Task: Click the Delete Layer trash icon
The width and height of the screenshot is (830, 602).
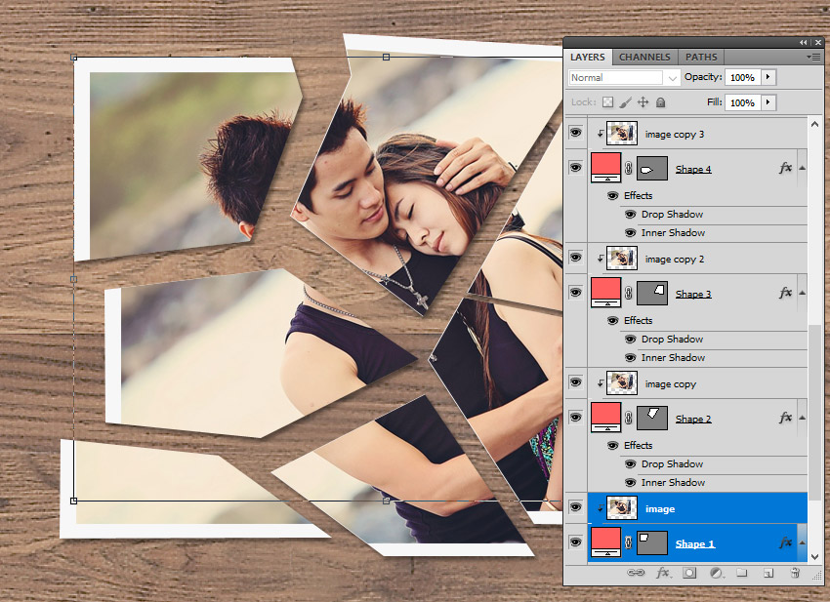Action: [795, 574]
